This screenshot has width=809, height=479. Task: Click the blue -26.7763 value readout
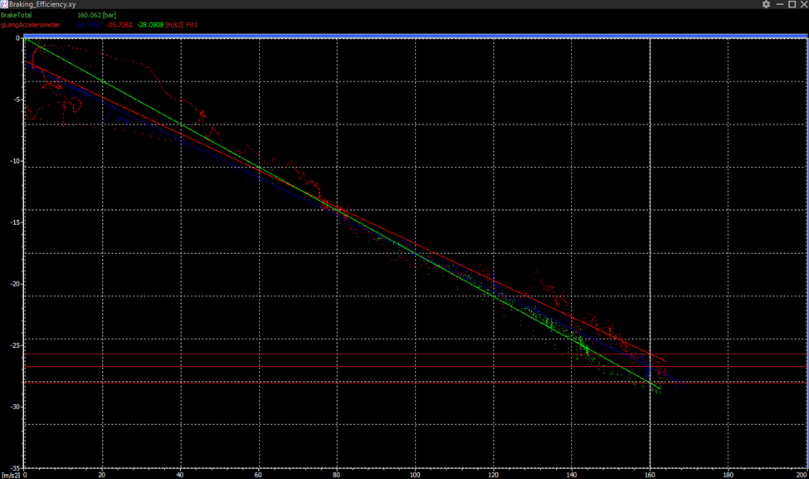point(88,25)
